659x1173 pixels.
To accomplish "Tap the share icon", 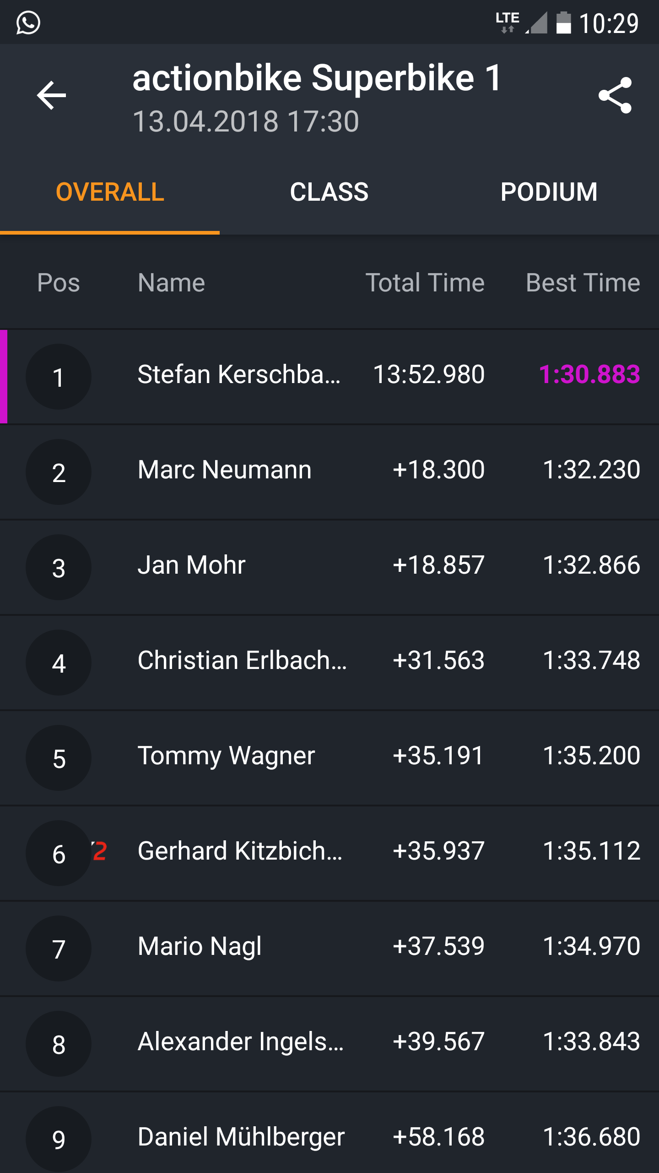I will tap(615, 95).
